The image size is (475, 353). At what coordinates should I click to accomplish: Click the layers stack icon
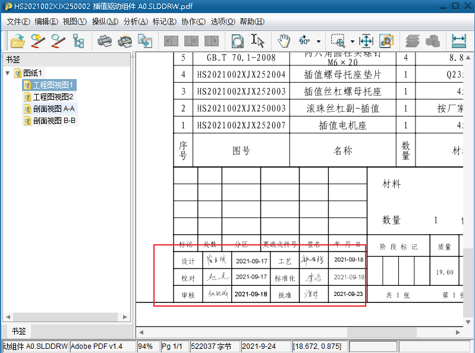coord(413,41)
